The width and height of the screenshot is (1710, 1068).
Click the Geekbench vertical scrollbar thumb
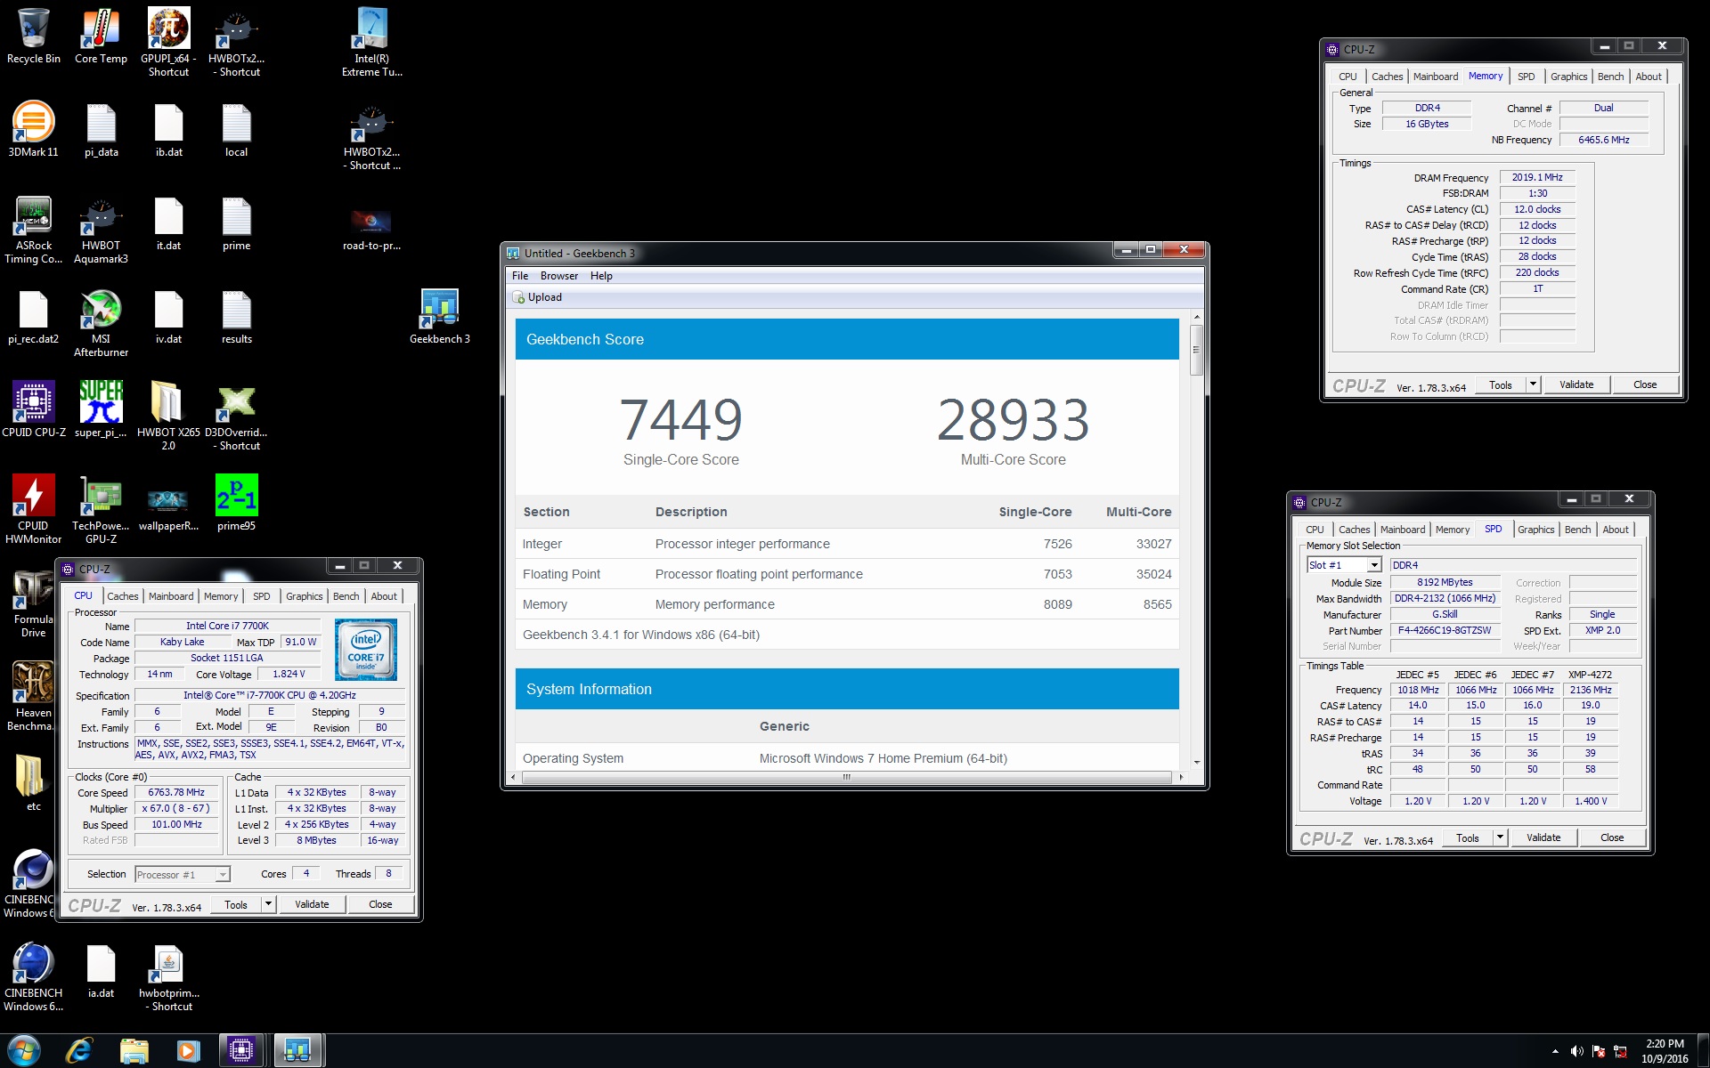1196,349
